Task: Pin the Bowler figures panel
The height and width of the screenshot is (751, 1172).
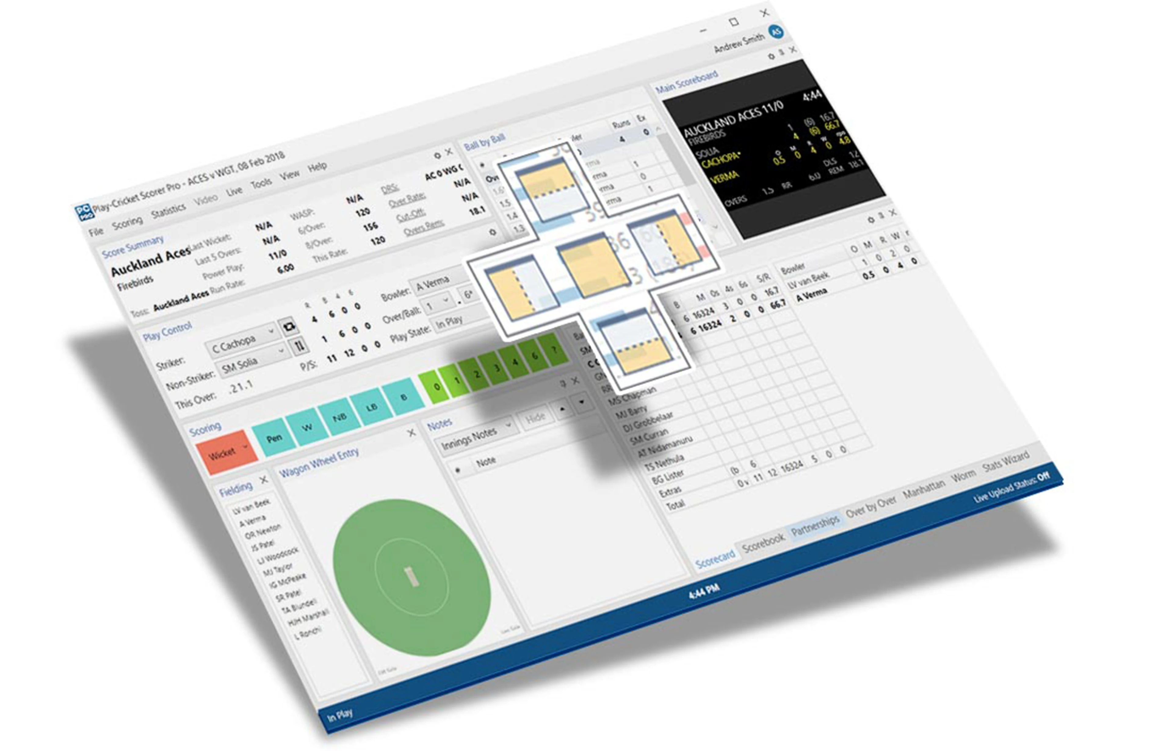Action: [x=881, y=216]
